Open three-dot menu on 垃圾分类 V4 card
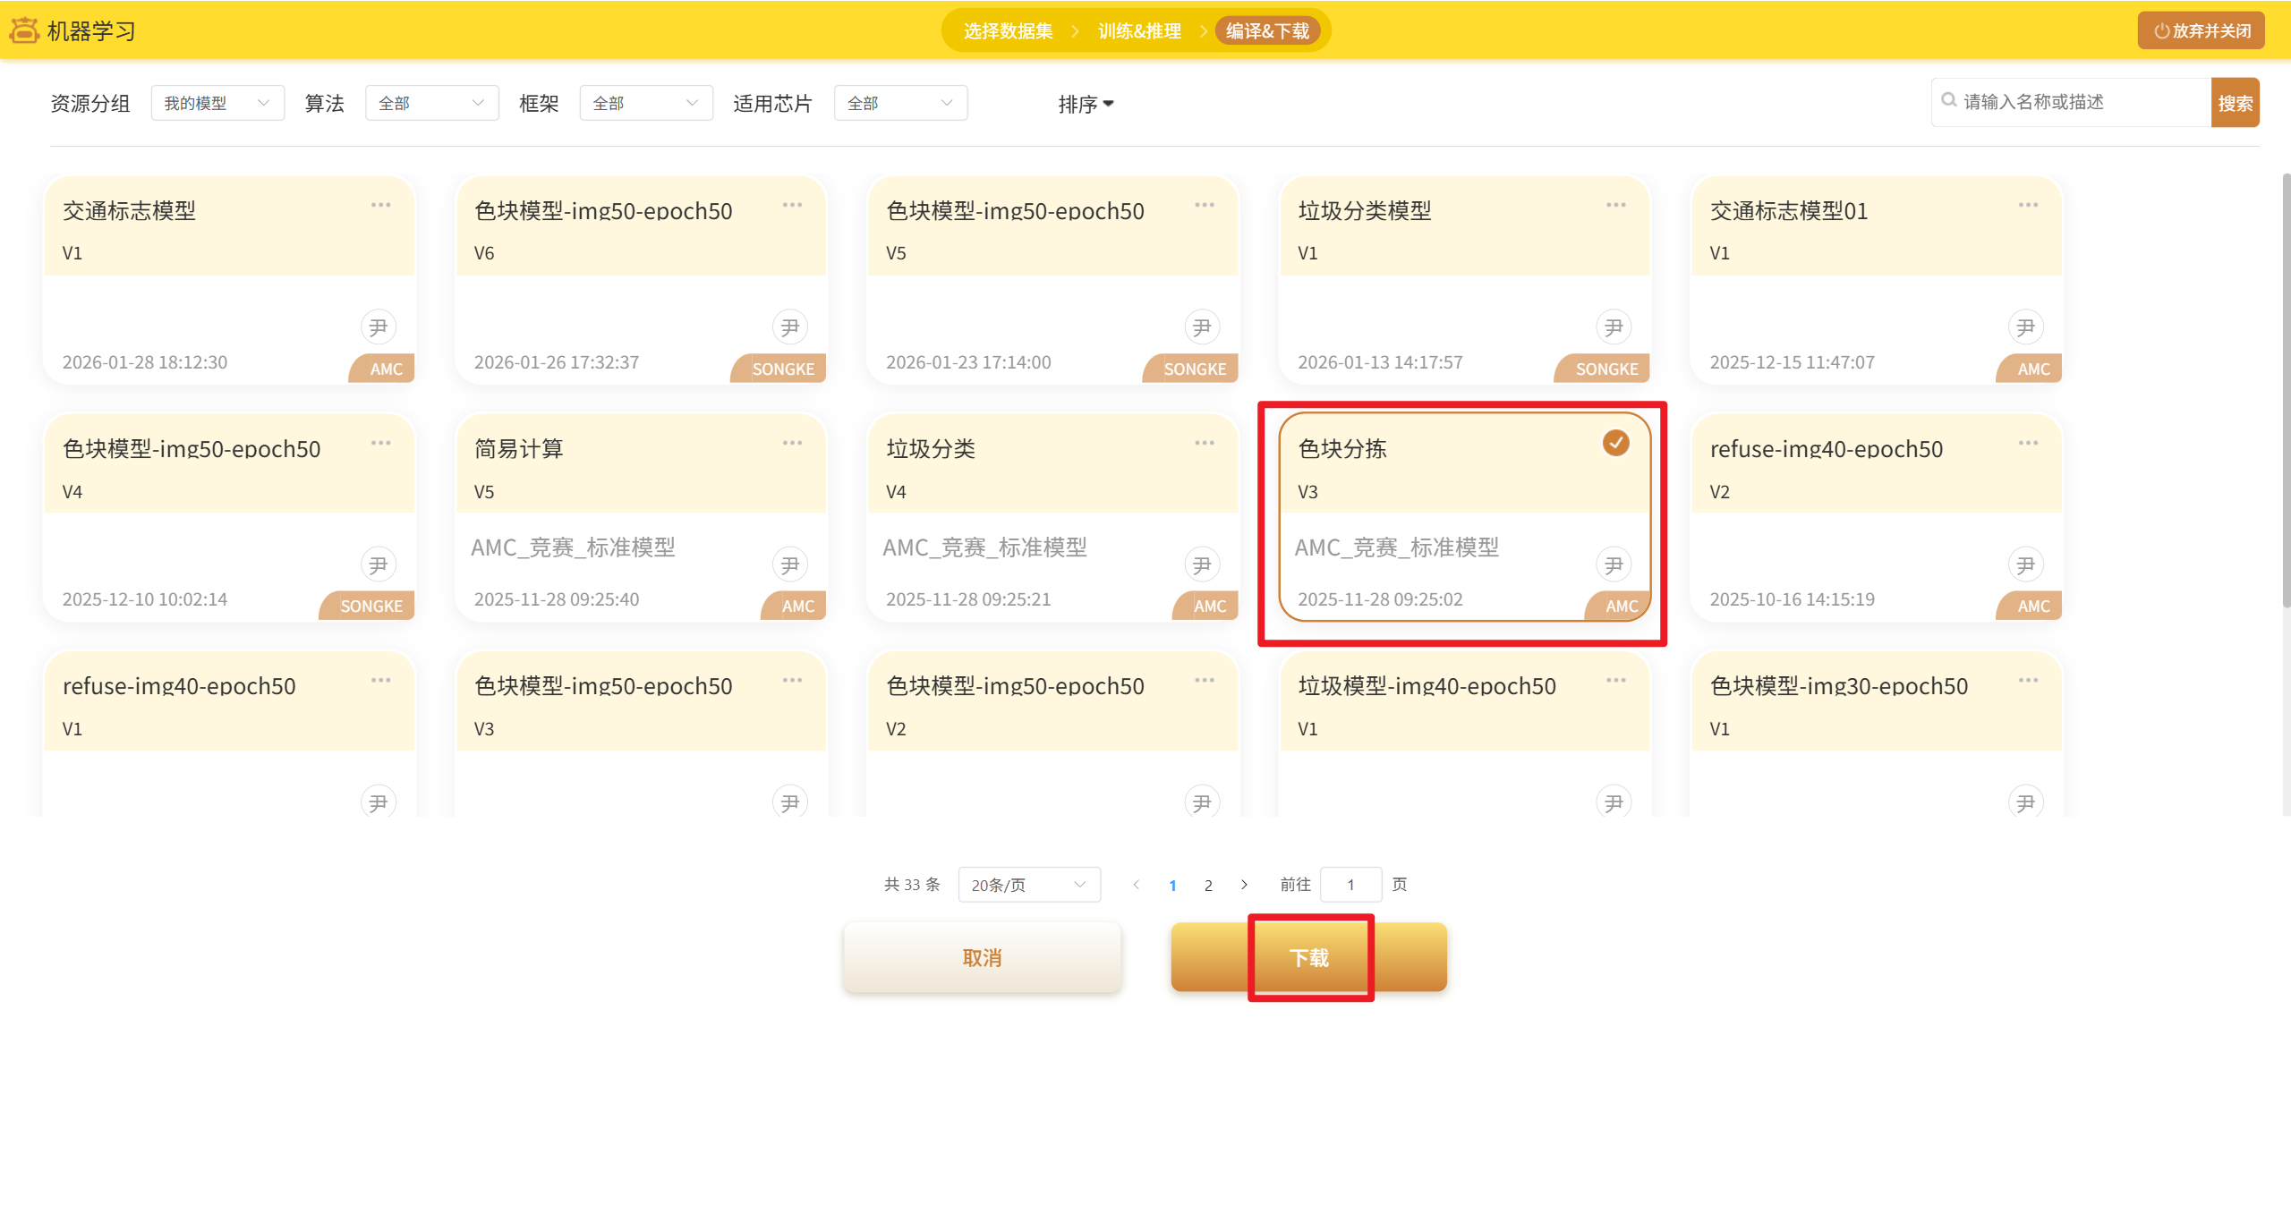Viewport: 2291px width, 1205px height. pyautogui.click(x=1204, y=443)
